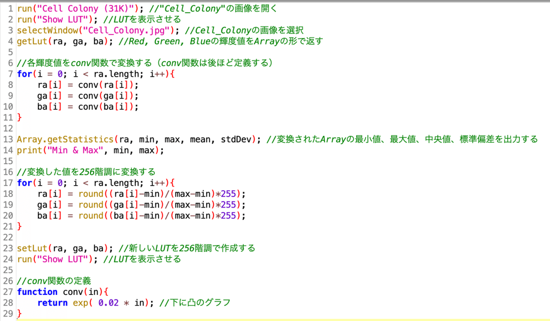Click the horizontal scrollbar at the bottom
Viewport: 550px width, 321px height.
coord(275,319)
